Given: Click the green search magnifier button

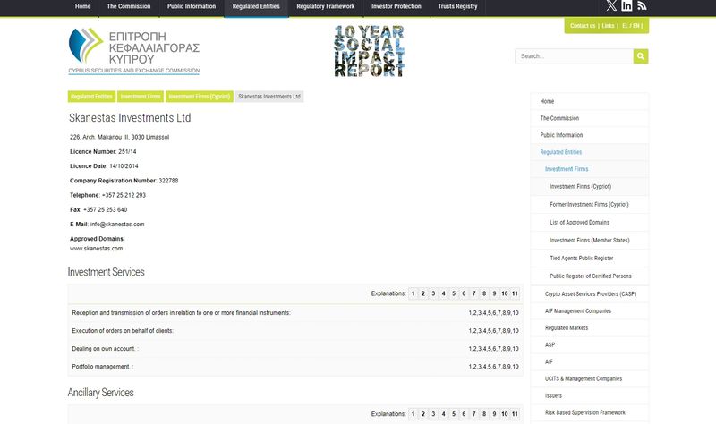Looking at the screenshot, I should [641, 56].
